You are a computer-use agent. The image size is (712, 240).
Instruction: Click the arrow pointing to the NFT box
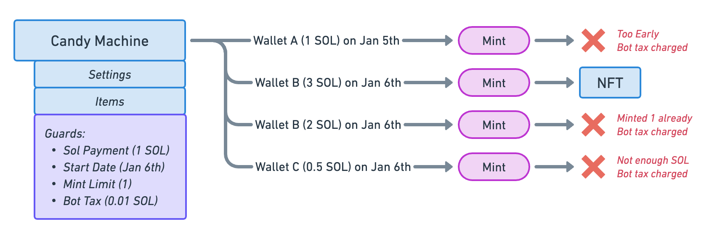pyautogui.click(x=554, y=83)
